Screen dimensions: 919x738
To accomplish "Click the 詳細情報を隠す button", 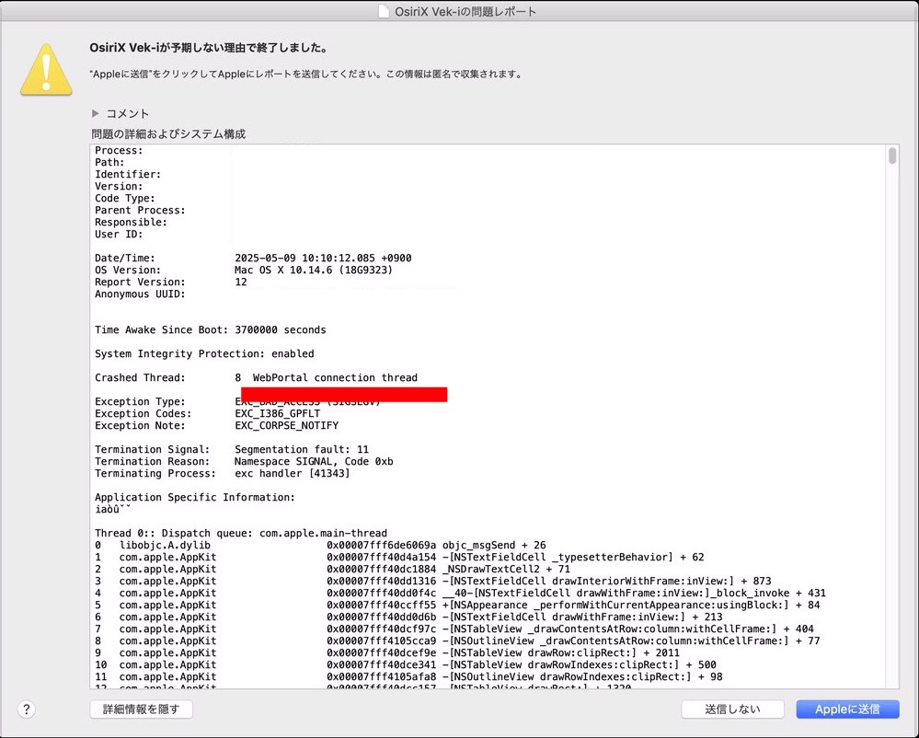I will (x=142, y=709).
